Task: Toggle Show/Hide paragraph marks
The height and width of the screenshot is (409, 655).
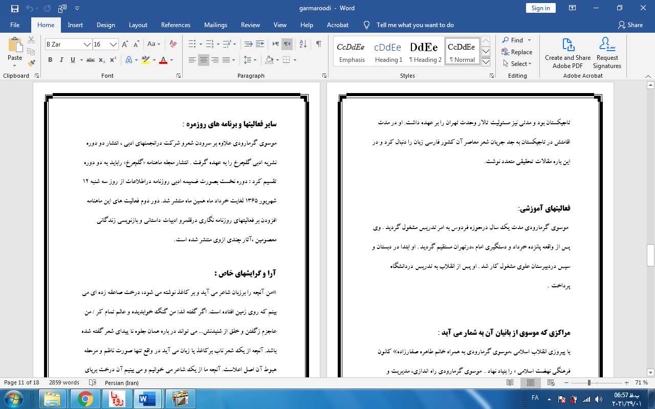Action: tap(318, 44)
